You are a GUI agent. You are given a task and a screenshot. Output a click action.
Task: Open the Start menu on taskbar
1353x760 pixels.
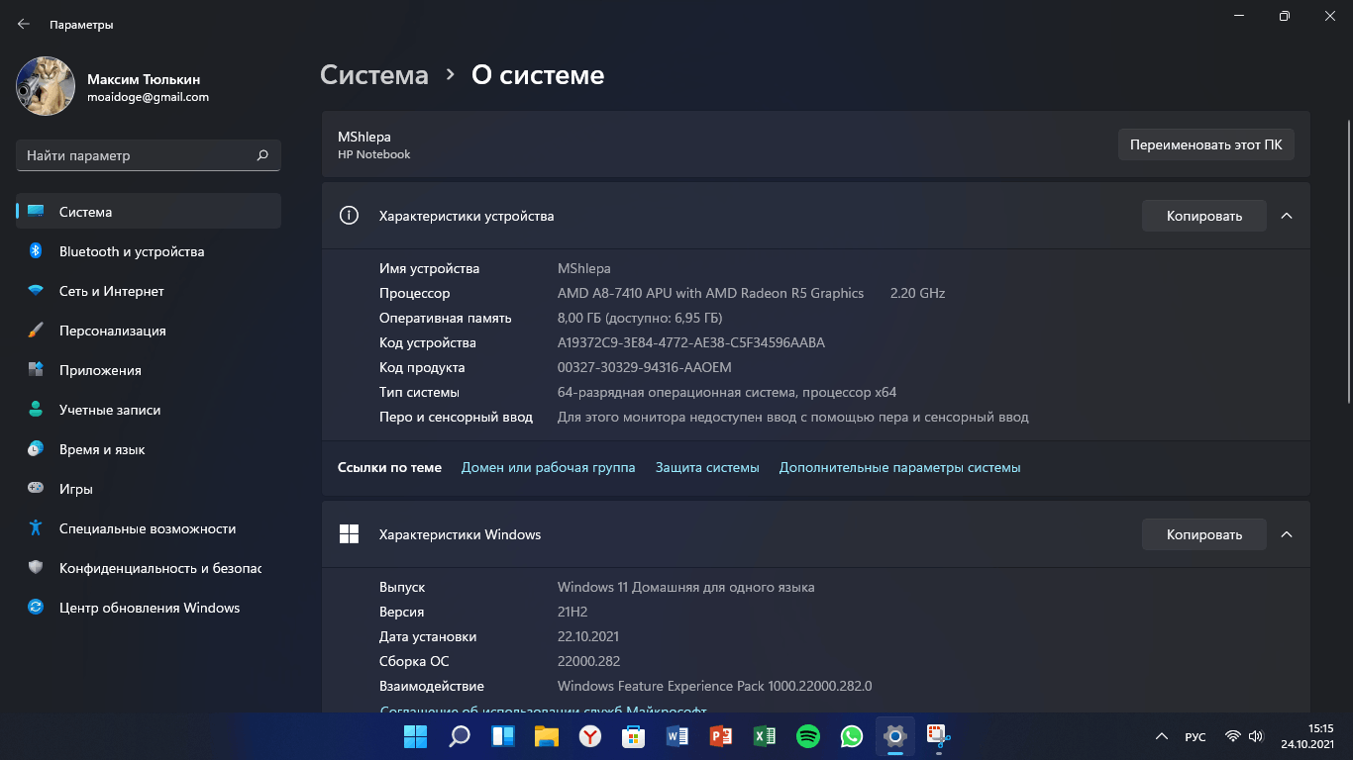tap(415, 736)
